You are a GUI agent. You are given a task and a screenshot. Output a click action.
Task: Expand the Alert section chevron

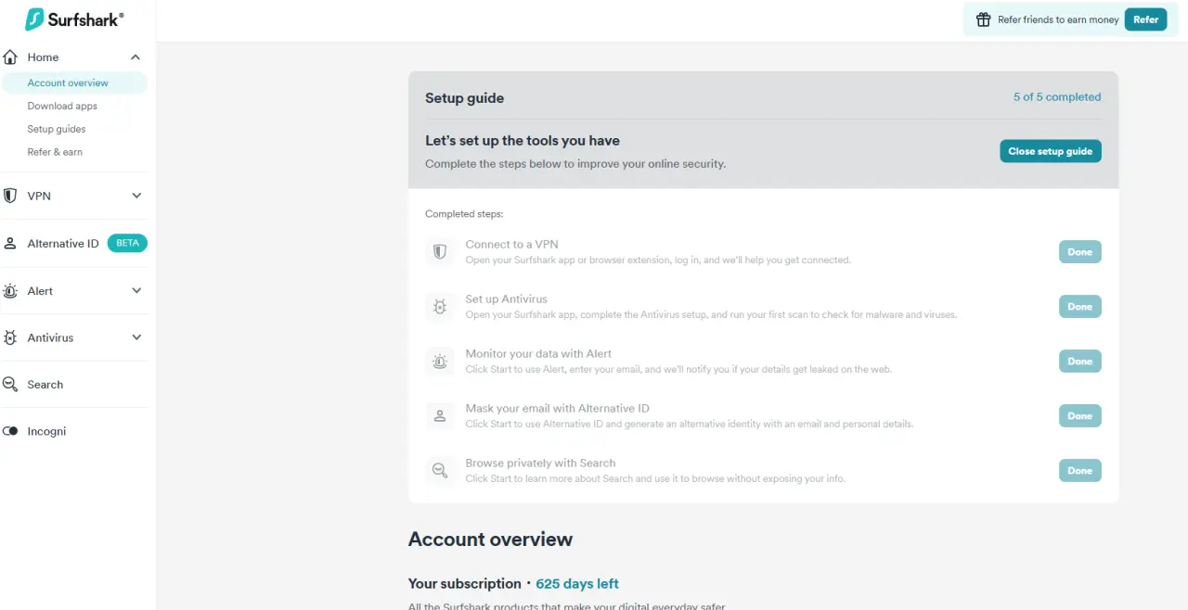click(x=136, y=291)
